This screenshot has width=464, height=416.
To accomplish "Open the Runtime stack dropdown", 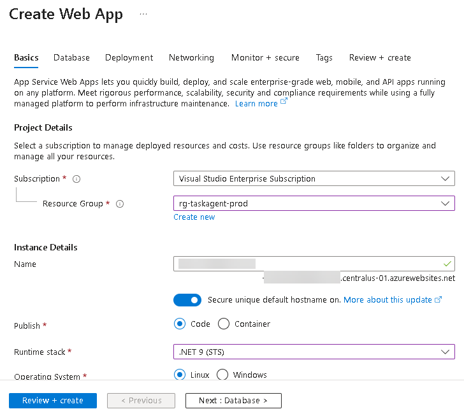I will click(314, 352).
